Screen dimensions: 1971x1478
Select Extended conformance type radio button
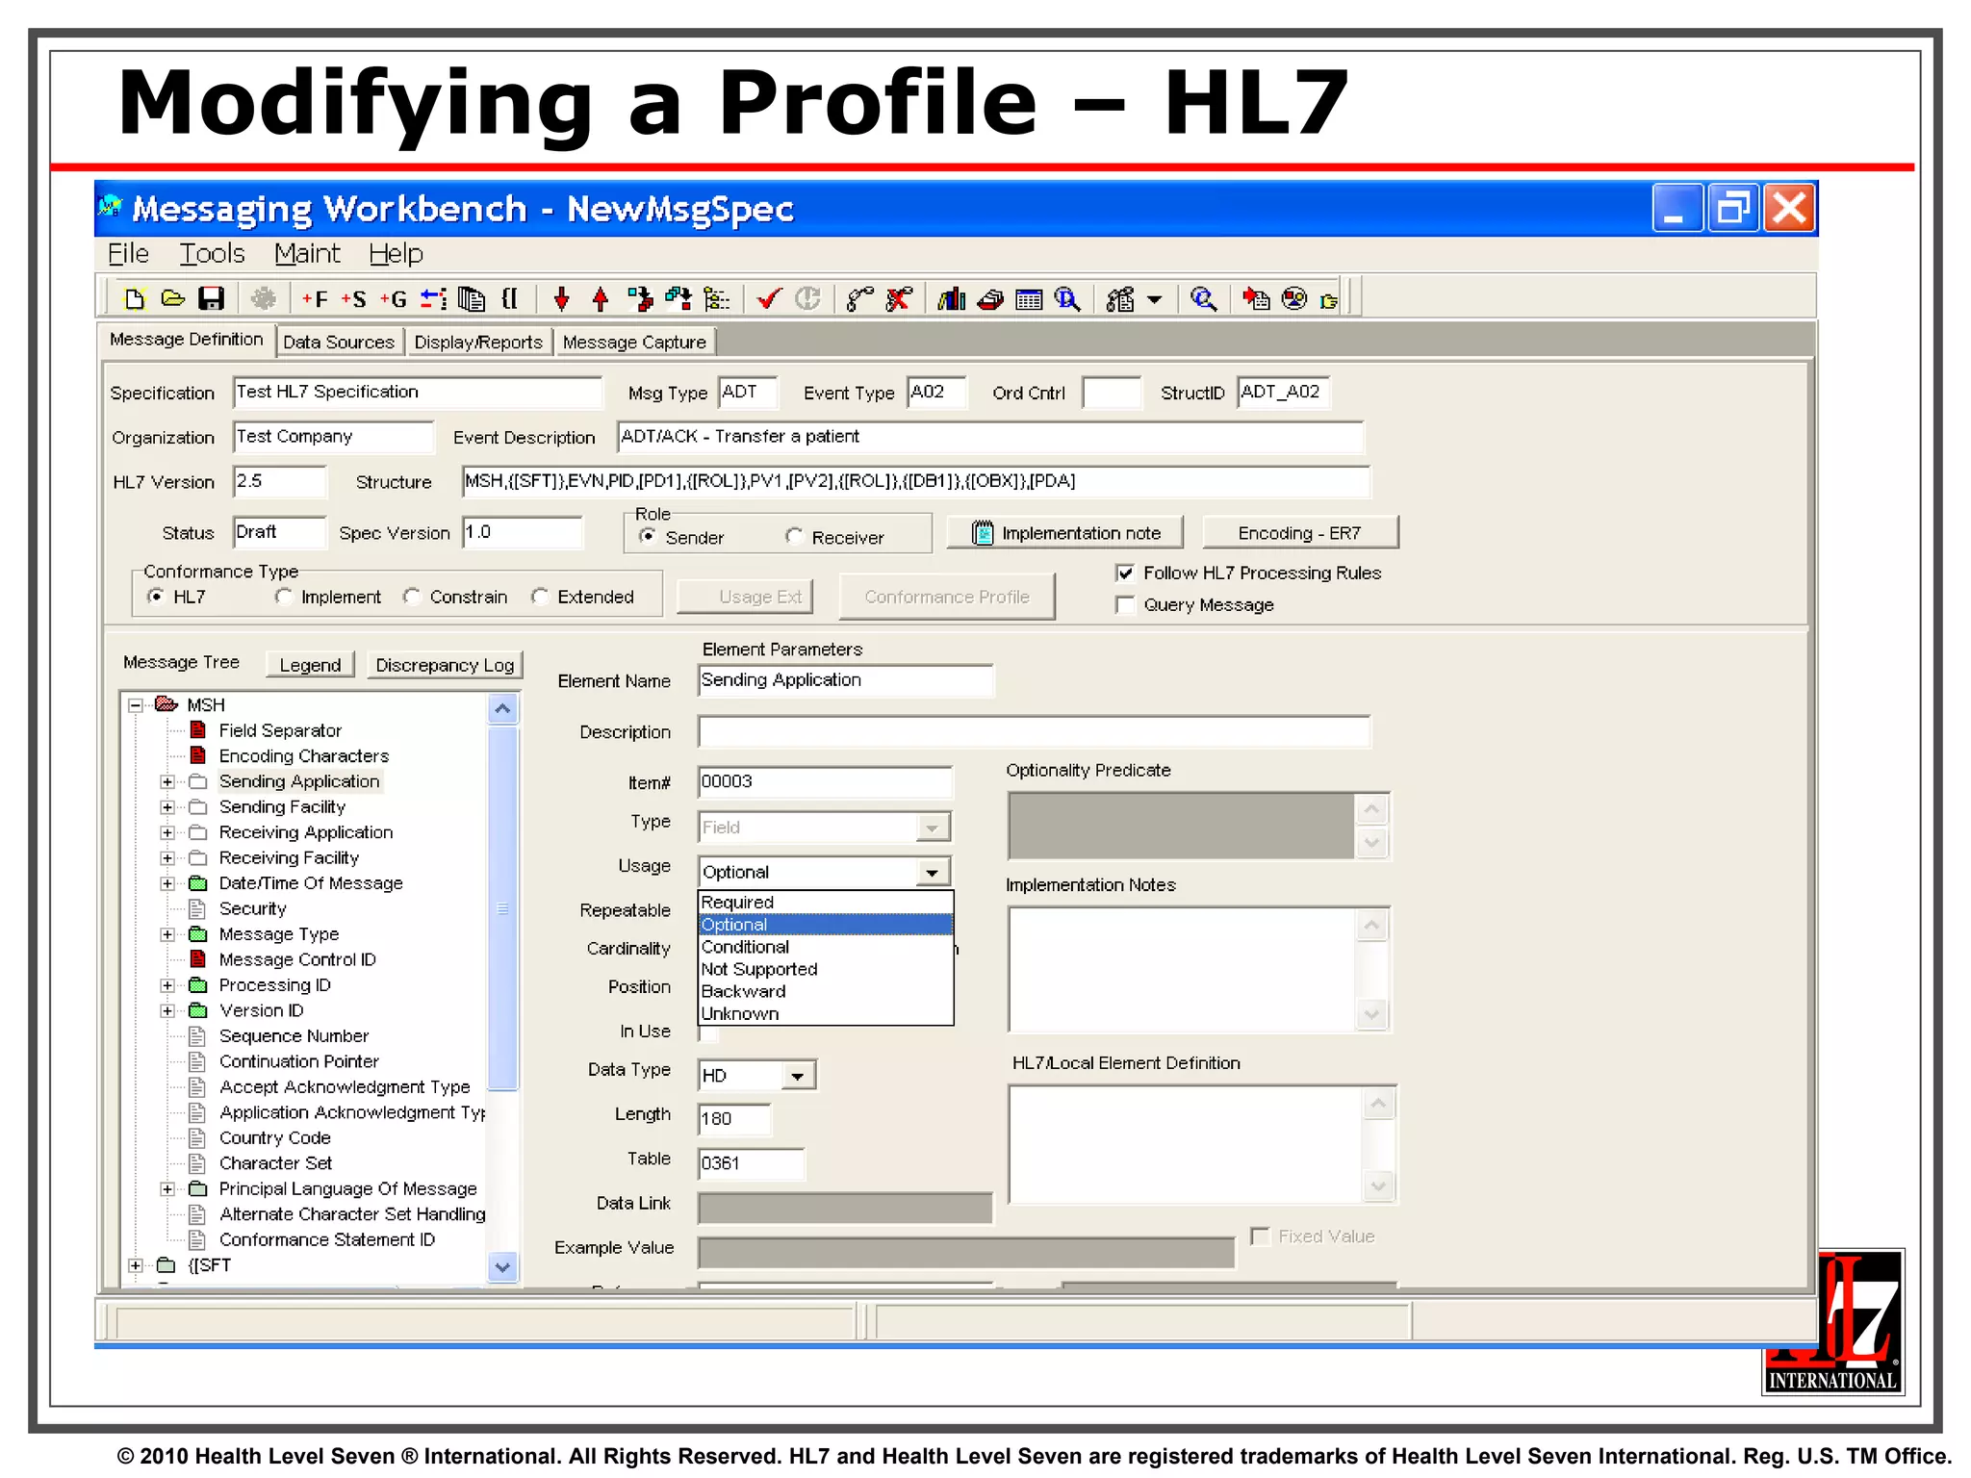(x=540, y=597)
